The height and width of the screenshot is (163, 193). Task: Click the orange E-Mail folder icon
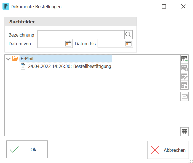coord(15,59)
